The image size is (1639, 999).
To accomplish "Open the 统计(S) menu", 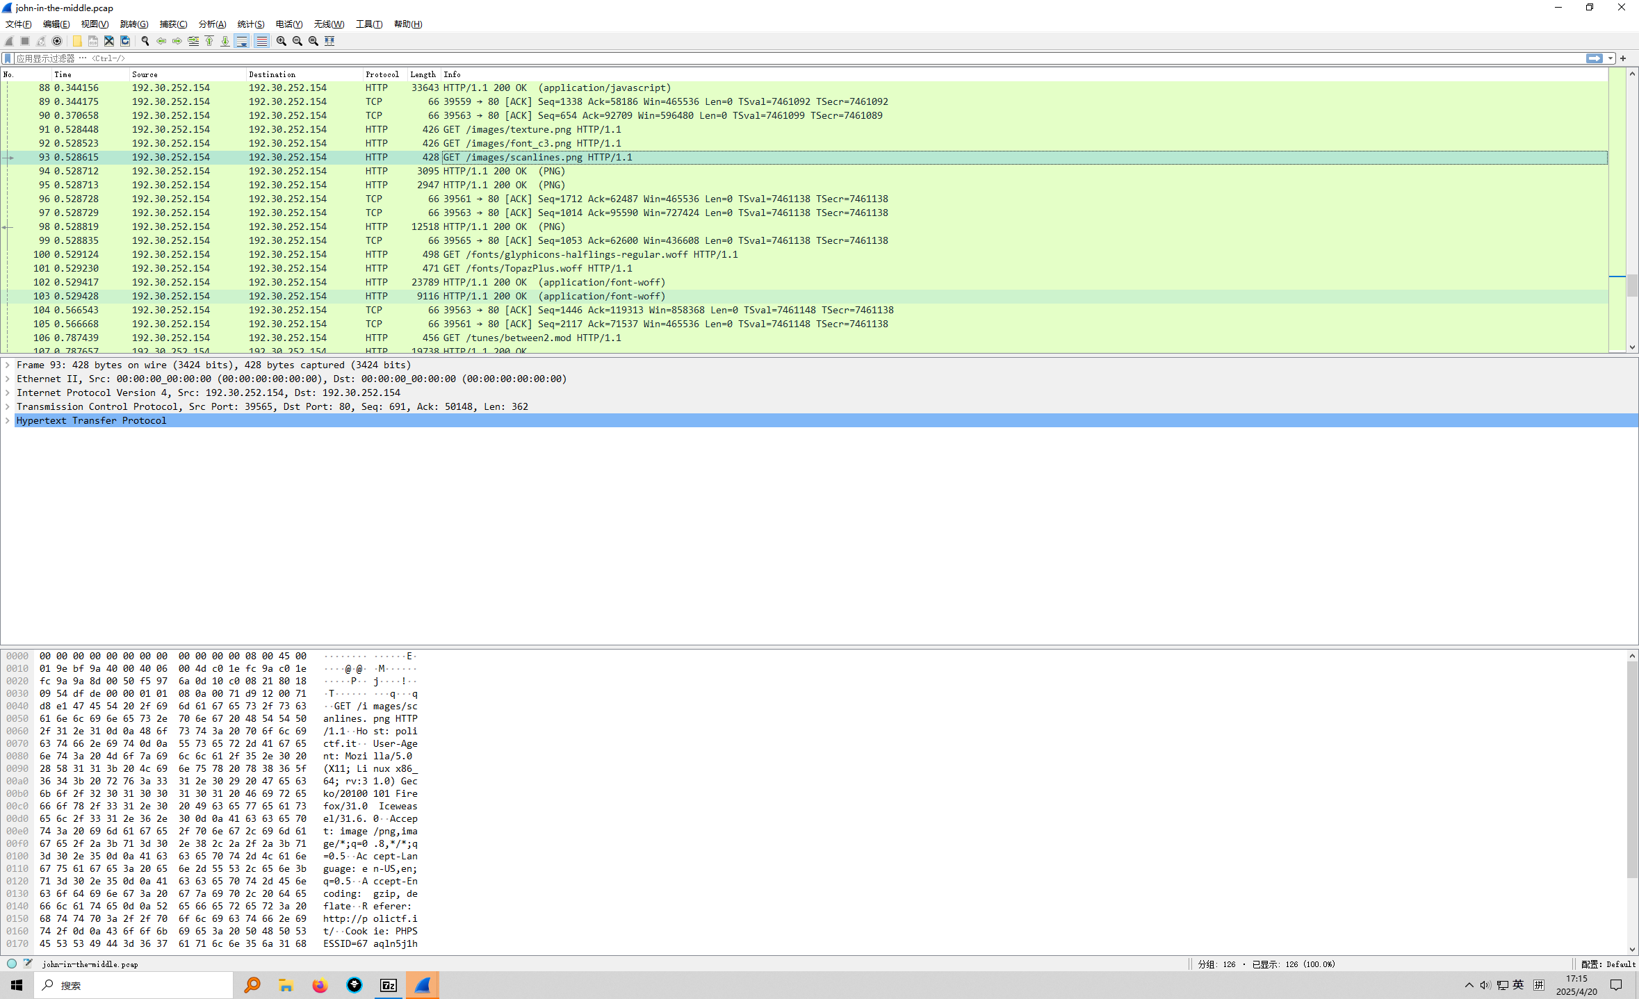I will 250,24.
